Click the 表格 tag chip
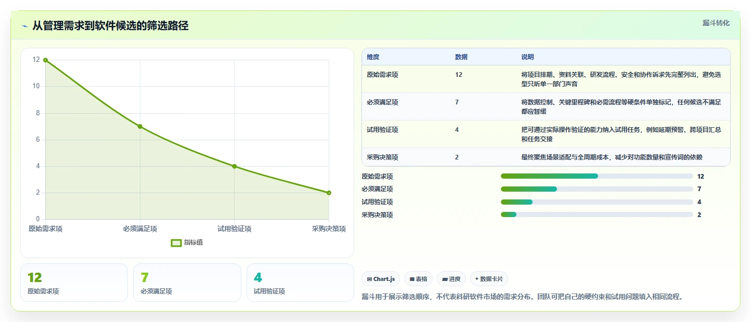 pos(418,279)
